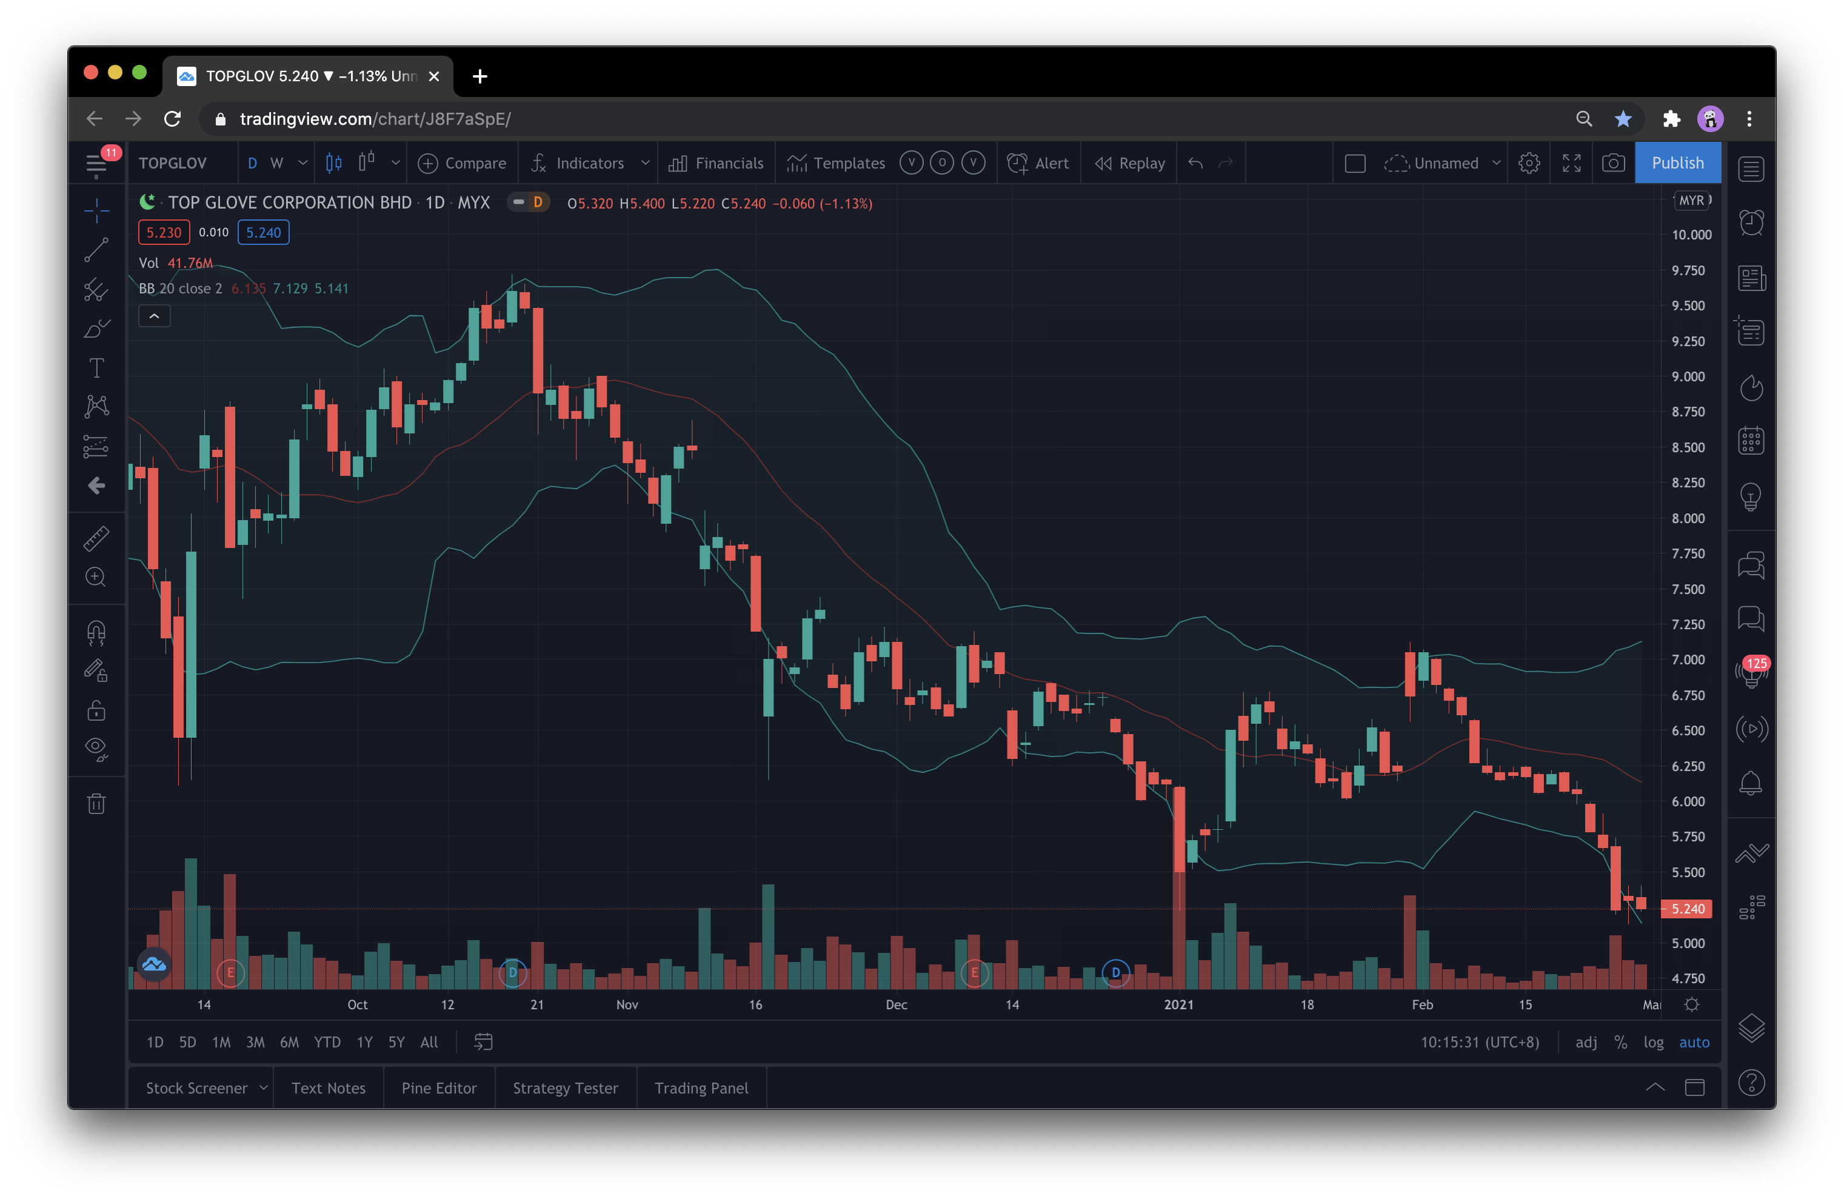Click the Compare button
The height and width of the screenshot is (1199, 1844).
click(462, 164)
